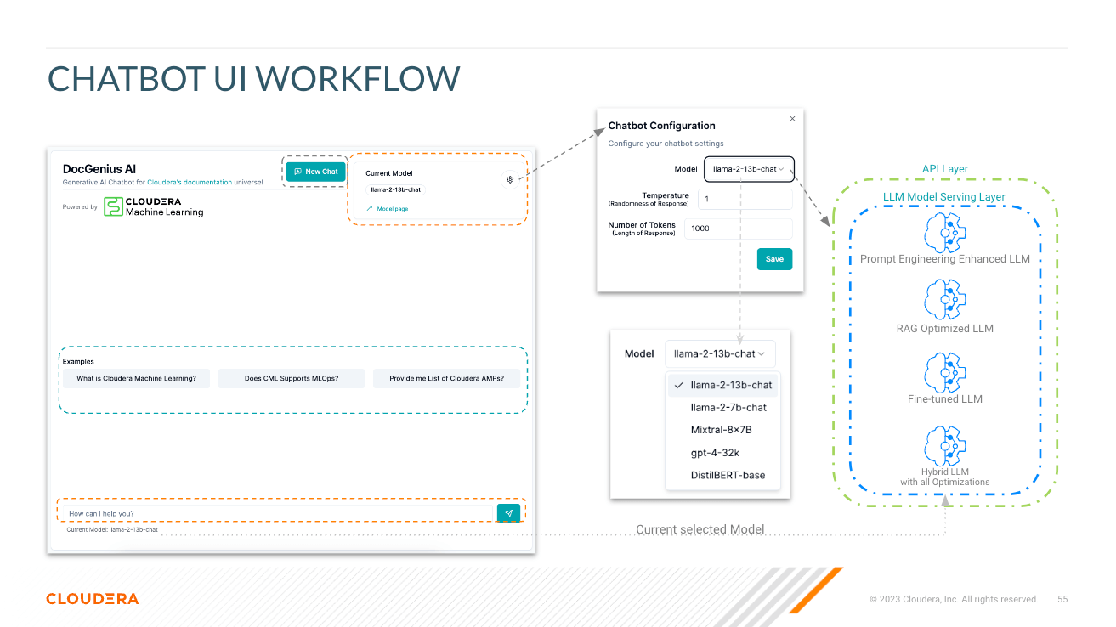
Task: Click the LLM Model Serving Layer label
Action: coord(944,197)
